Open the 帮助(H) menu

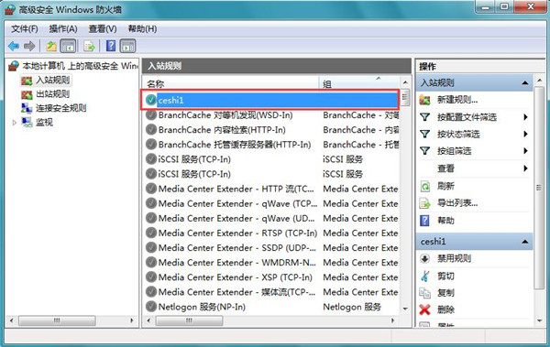pos(142,28)
